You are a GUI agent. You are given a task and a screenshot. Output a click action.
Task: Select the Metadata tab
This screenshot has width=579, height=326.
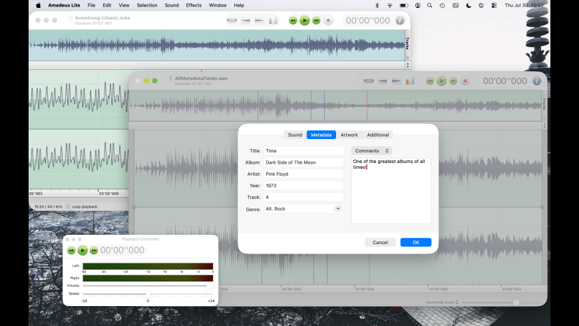tap(321, 135)
